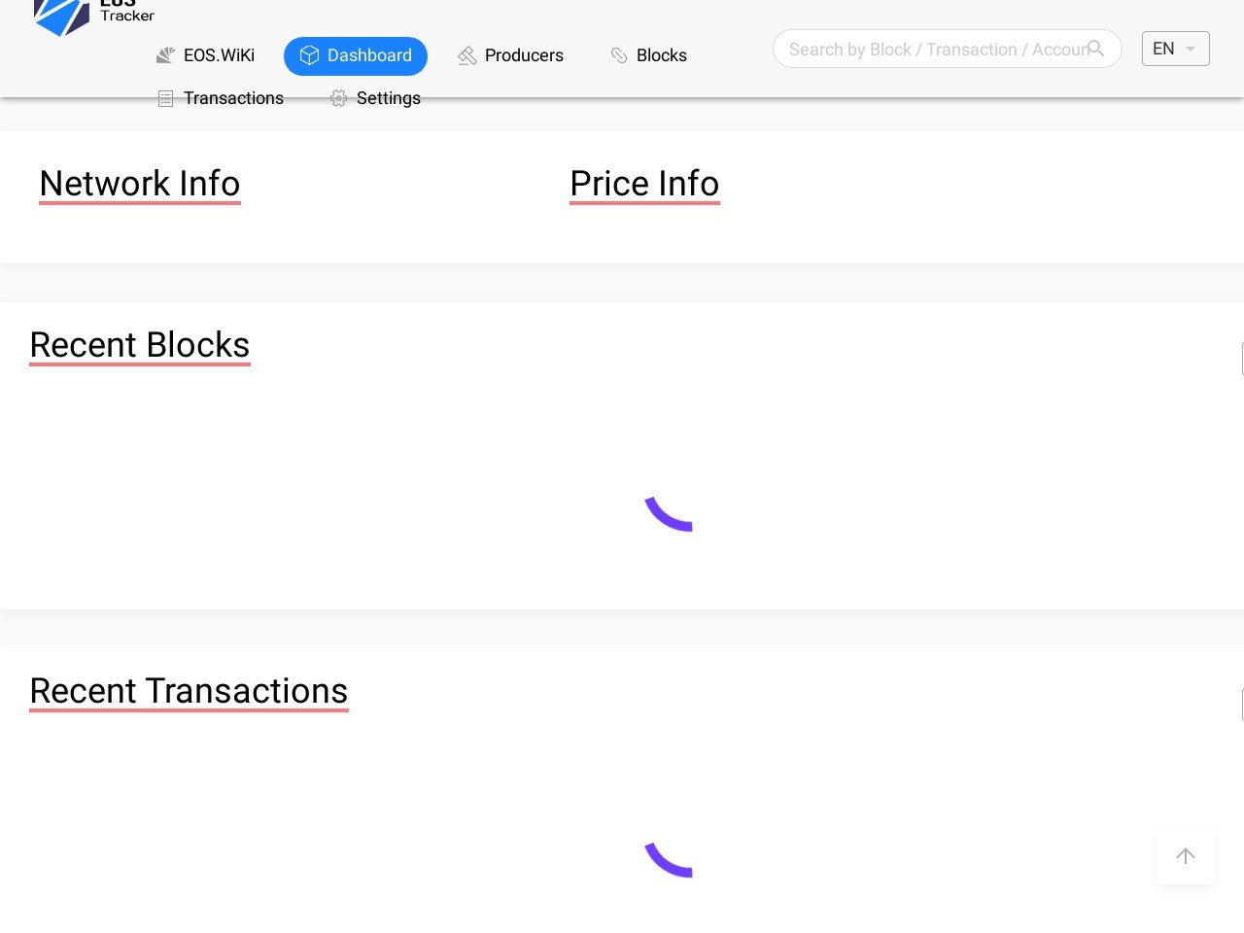Click the button beside Recent Blocks
The image size is (1244, 933).
pyautogui.click(x=1241, y=359)
